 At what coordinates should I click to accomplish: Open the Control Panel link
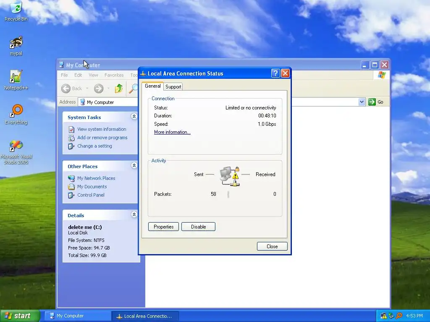(91, 195)
